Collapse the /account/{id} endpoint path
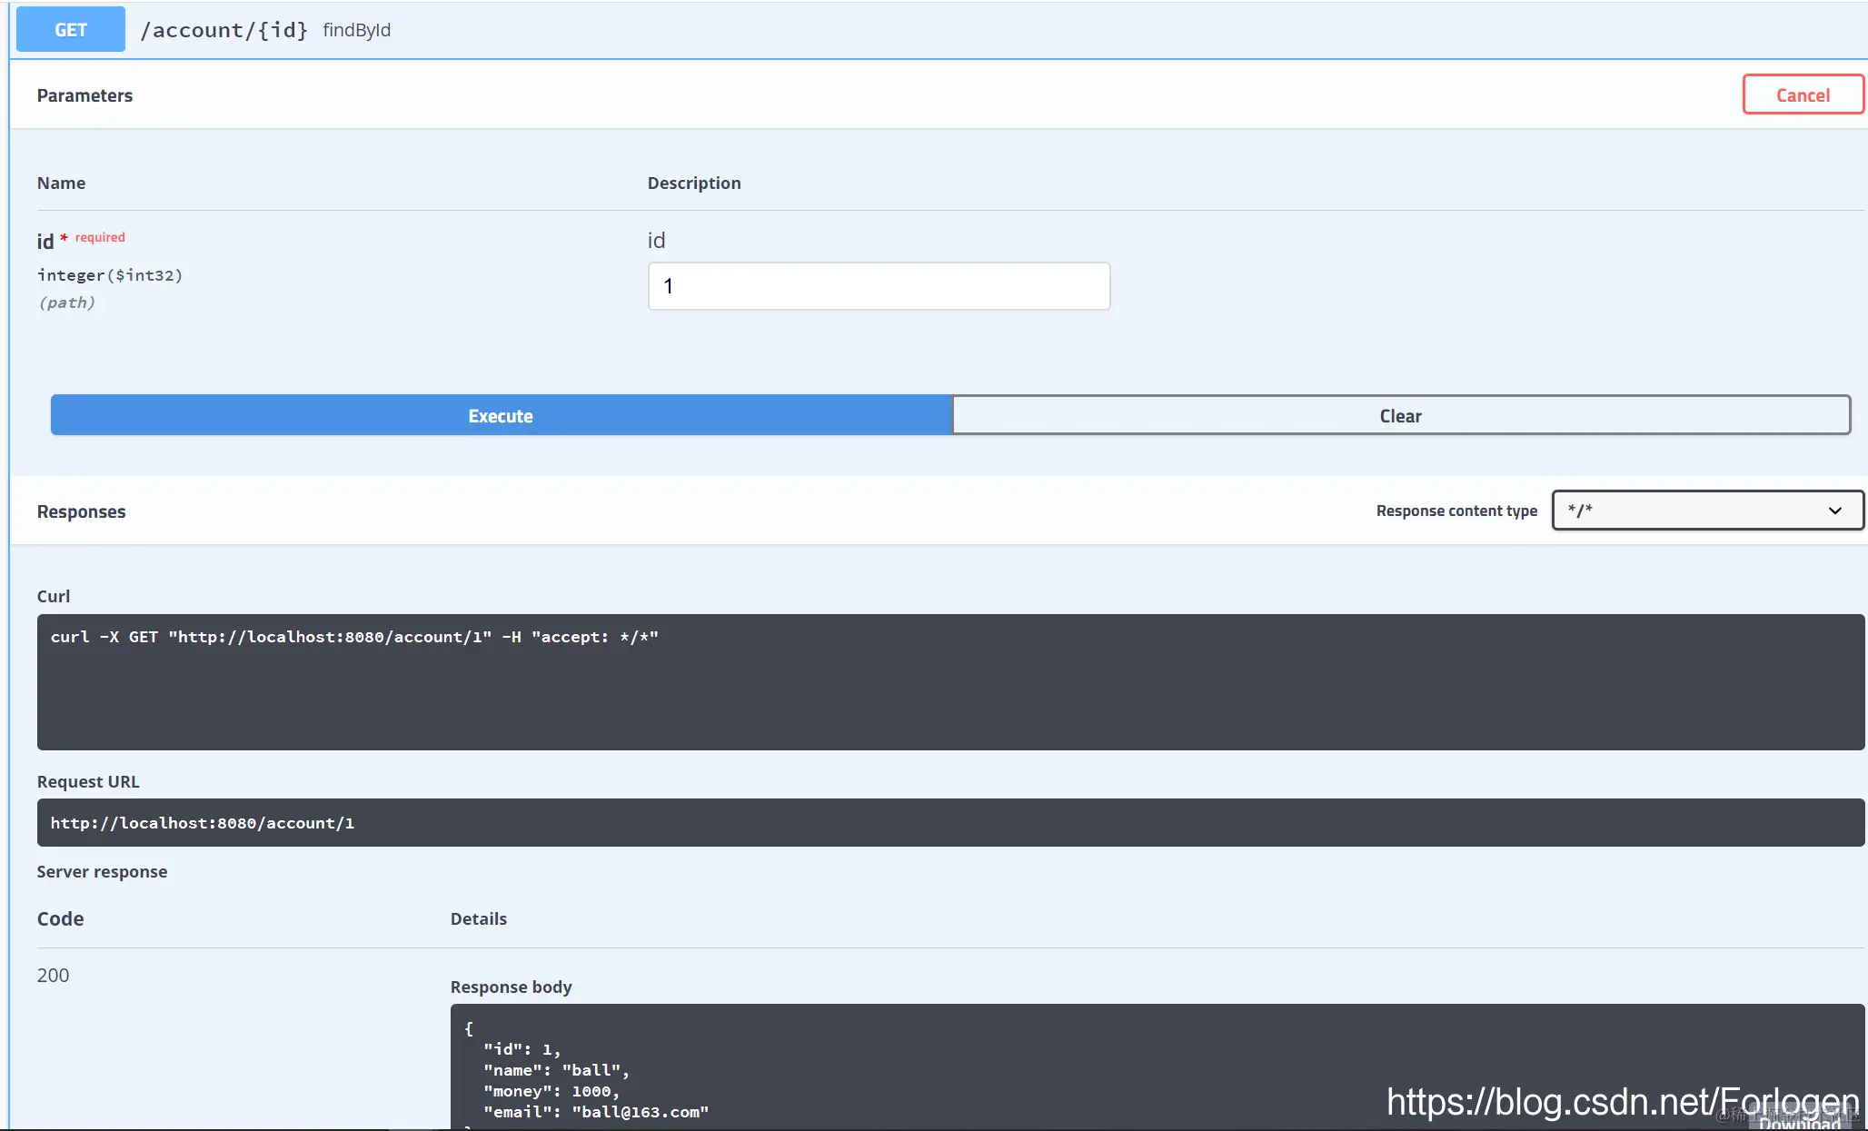Image resolution: width=1868 pixels, height=1131 pixels. click(224, 30)
